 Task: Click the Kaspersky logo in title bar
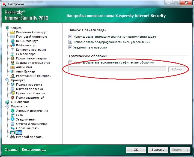tap(4, 4)
